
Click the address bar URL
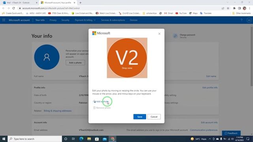51,8
